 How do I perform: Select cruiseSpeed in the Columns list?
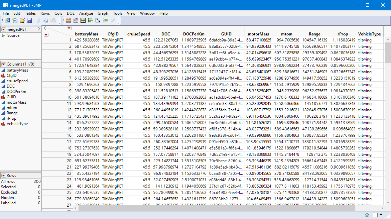tap(17, 81)
